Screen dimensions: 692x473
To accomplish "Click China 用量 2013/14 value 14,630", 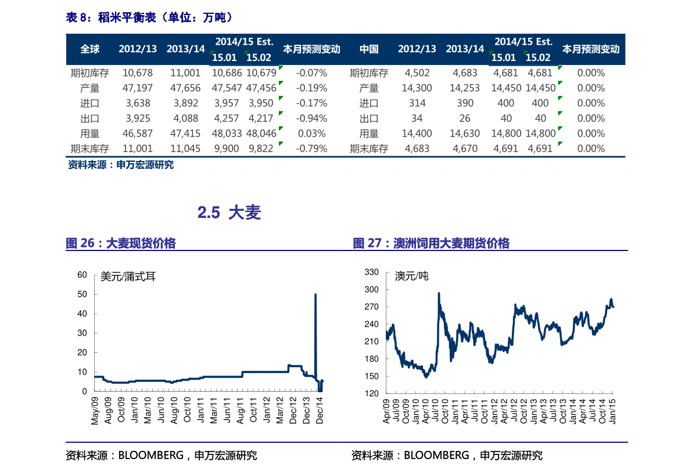I will (465, 133).
